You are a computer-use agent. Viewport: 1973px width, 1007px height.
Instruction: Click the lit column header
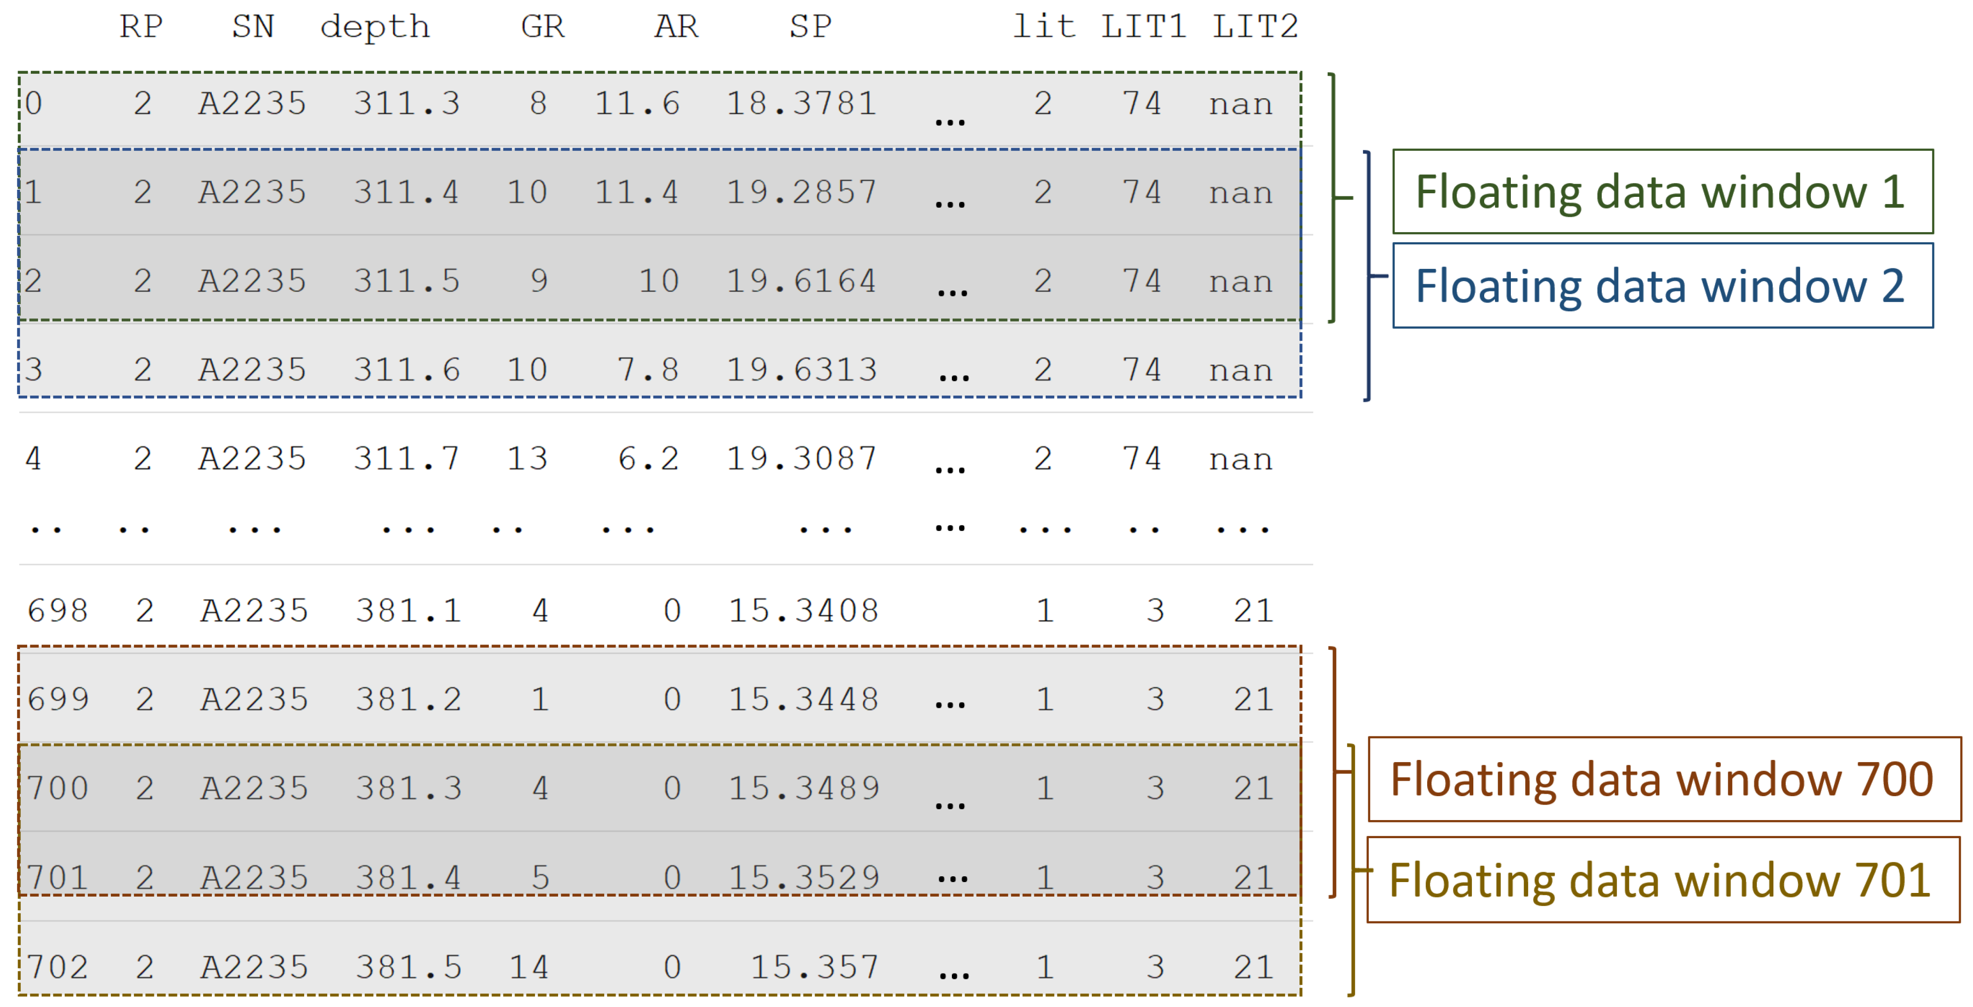(x=1044, y=27)
